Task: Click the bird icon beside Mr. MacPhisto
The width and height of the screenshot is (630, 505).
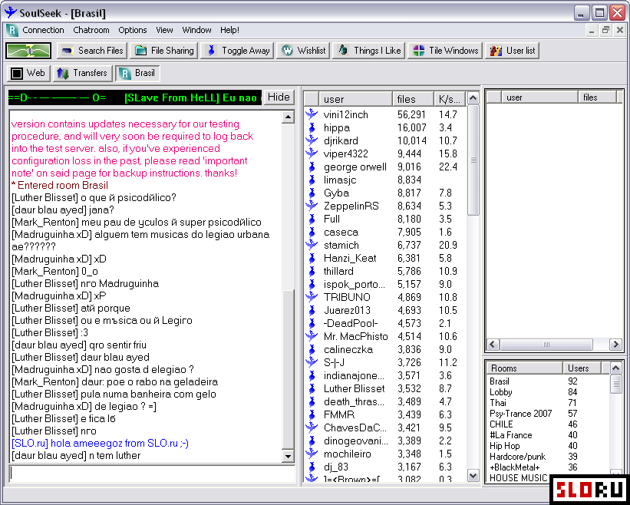Action: pos(312,337)
